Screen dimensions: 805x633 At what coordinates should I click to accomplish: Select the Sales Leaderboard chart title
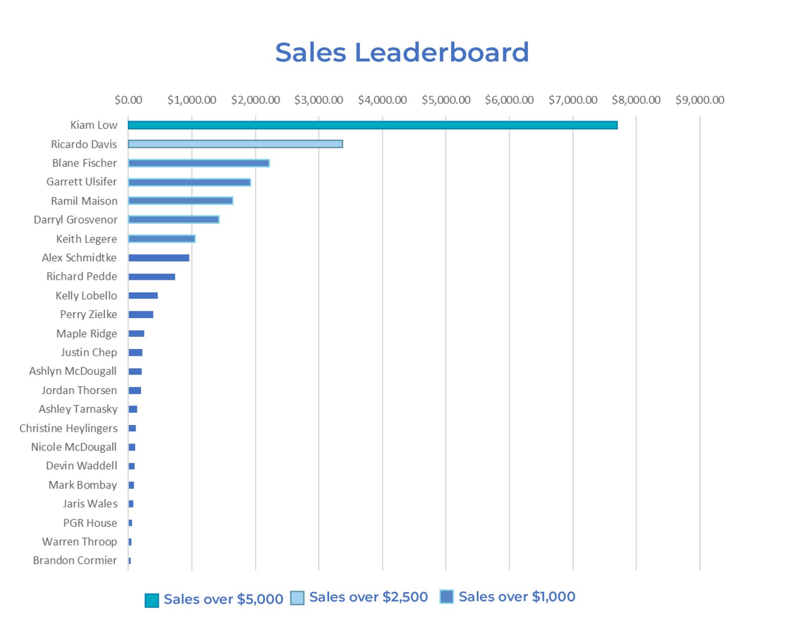pyautogui.click(x=402, y=52)
